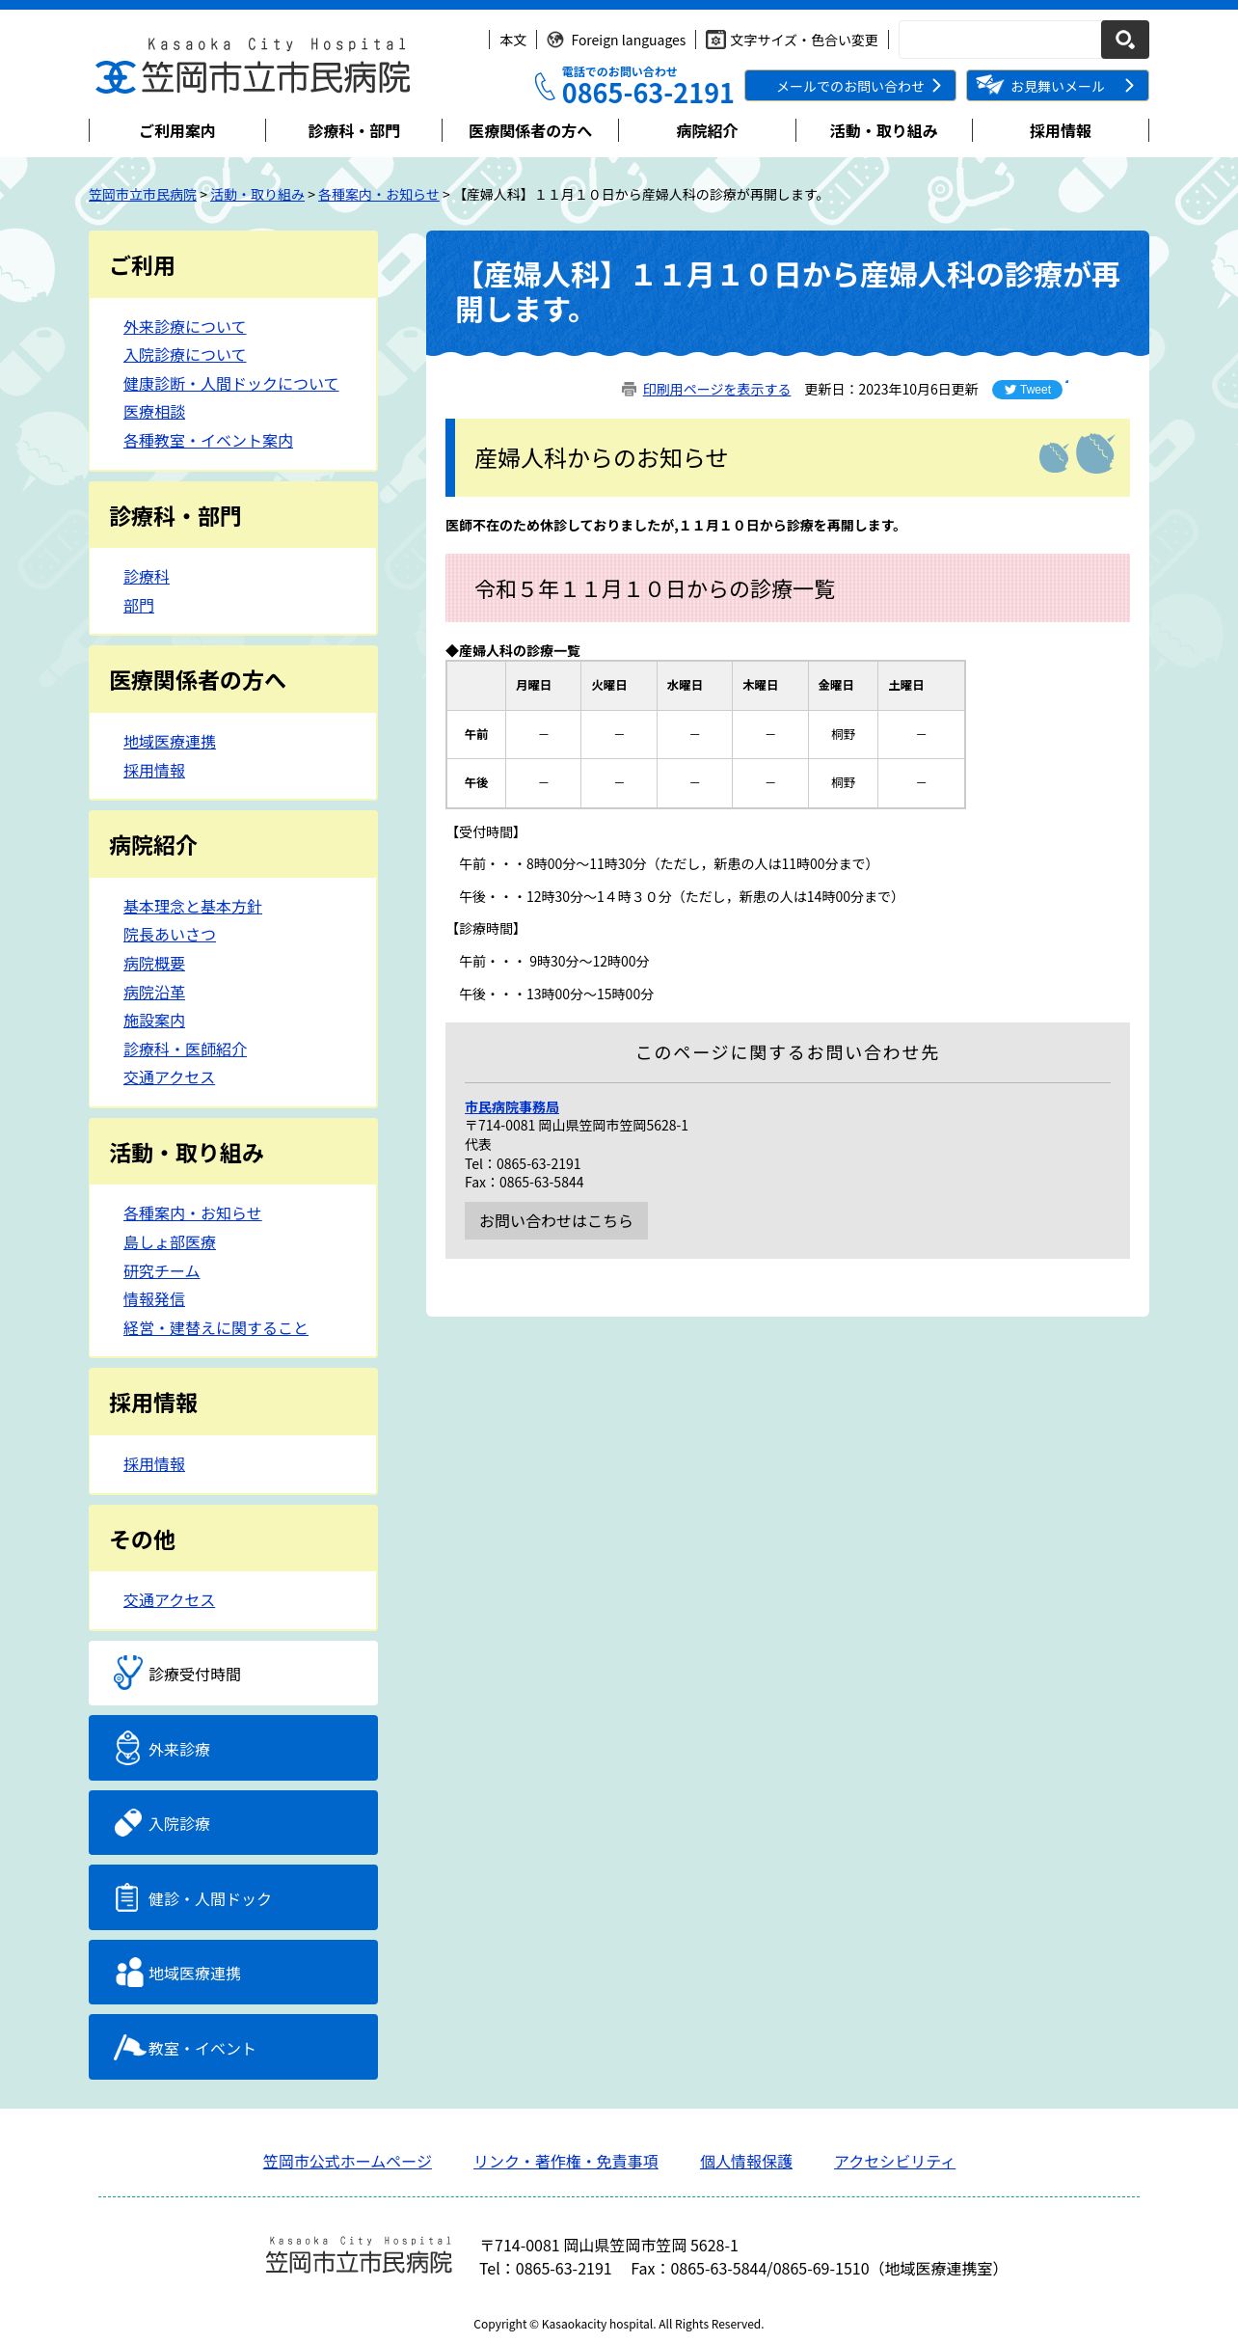The height and width of the screenshot is (2343, 1238).
Task: Open 研究チーム link
Action: point(161,1271)
